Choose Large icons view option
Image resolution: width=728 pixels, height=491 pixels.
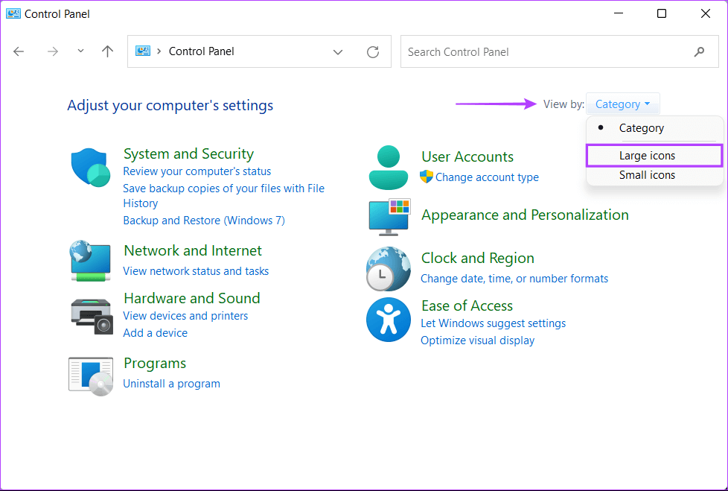pyautogui.click(x=654, y=156)
